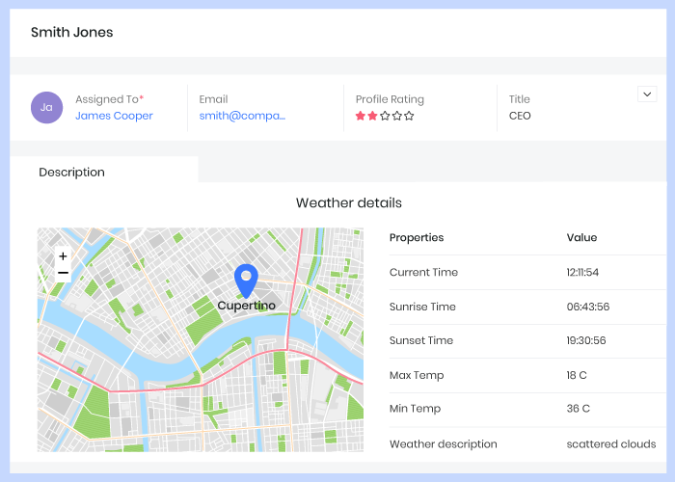Click the map zoom out minus button
Image resolution: width=675 pixels, height=482 pixels.
pyautogui.click(x=63, y=274)
